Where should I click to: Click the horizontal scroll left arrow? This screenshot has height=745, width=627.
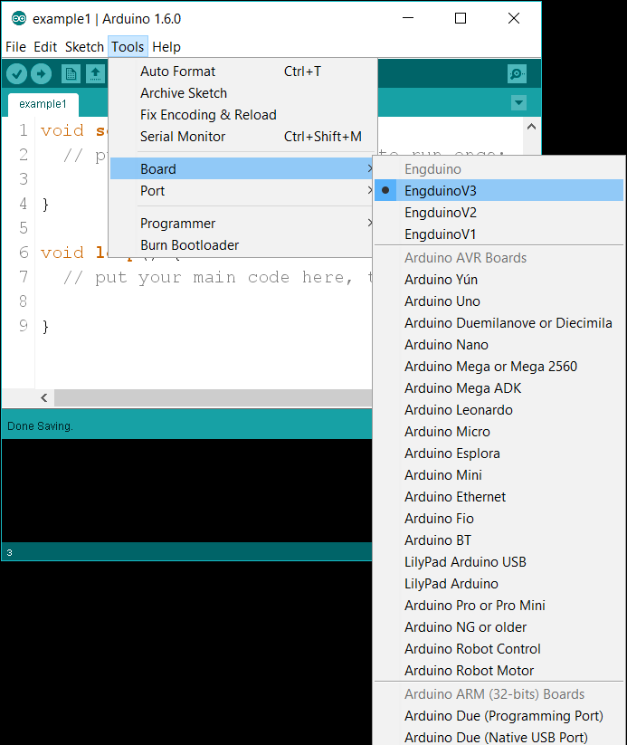[x=44, y=397]
